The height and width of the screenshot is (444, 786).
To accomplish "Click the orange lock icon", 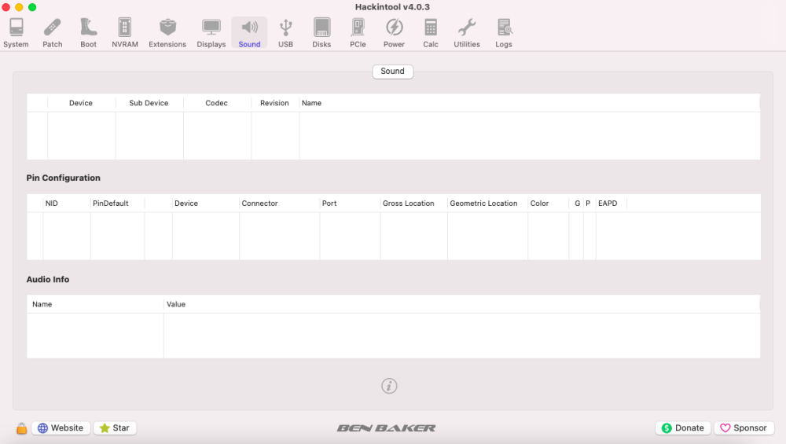I will [x=21, y=428].
